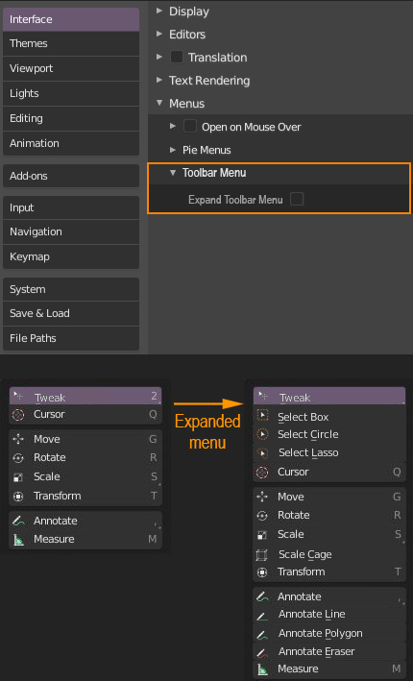Click Transform icon in collapsed menu

[18, 496]
